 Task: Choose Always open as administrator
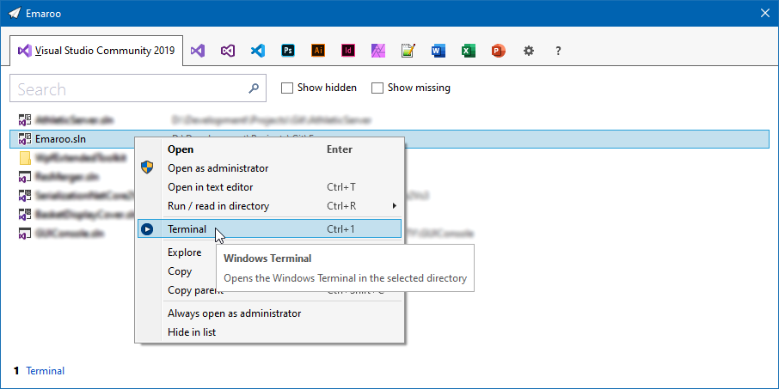click(270, 313)
